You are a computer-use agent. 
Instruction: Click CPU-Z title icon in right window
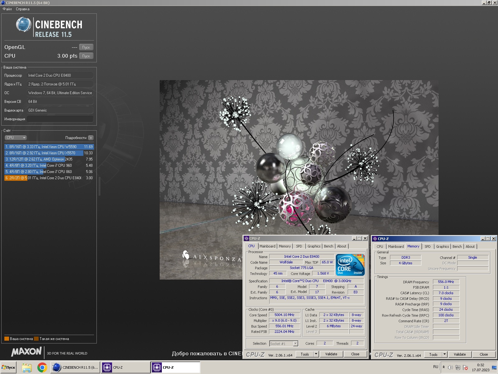[375, 239]
